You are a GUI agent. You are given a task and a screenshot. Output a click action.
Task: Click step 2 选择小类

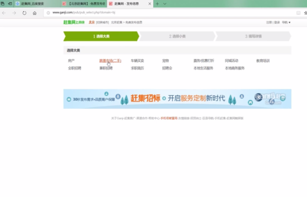177,36
